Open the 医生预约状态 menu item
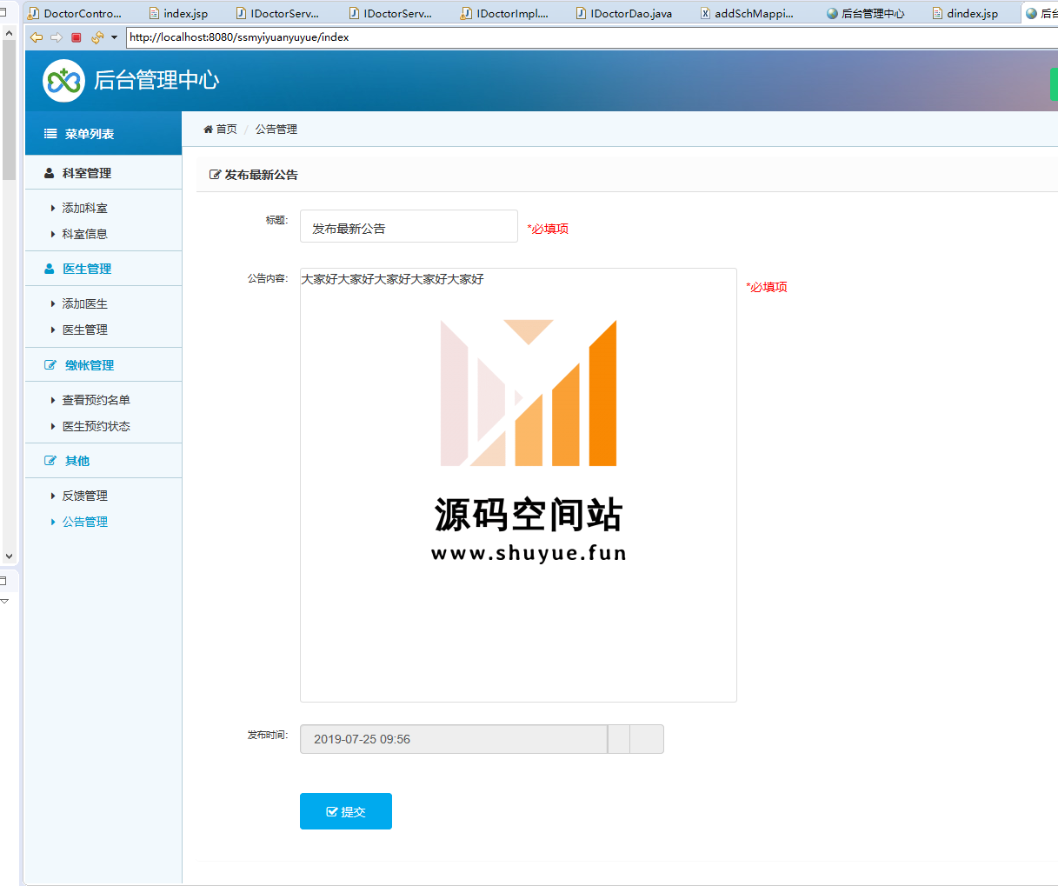The width and height of the screenshot is (1058, 886). tap(96, 426)
